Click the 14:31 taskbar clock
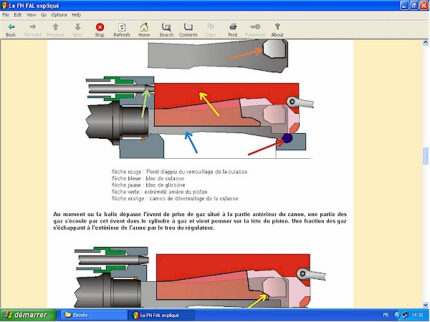This screenshot has height=322, width=430. click(417, 315)
